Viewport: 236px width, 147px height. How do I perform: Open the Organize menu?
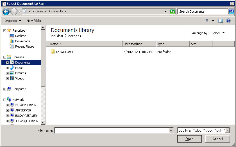click(13, 21)
